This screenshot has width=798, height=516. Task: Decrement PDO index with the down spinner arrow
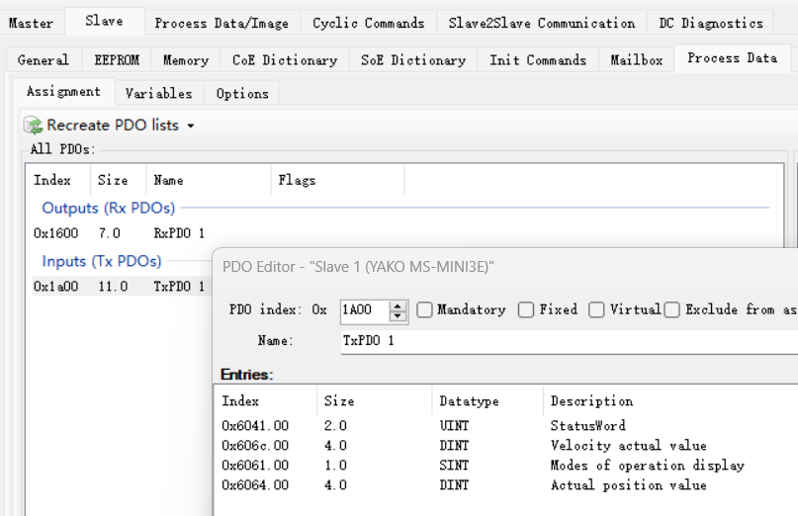[x=398, y=316]
